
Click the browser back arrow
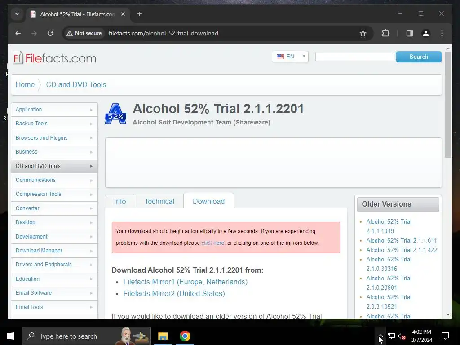point(18,33)
